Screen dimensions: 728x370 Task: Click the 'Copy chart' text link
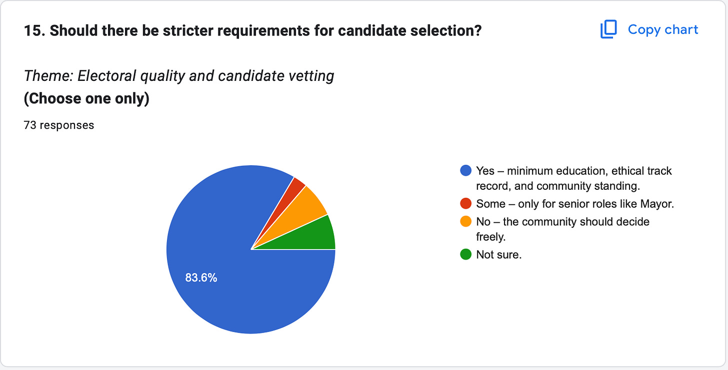[x=663, y=30]
